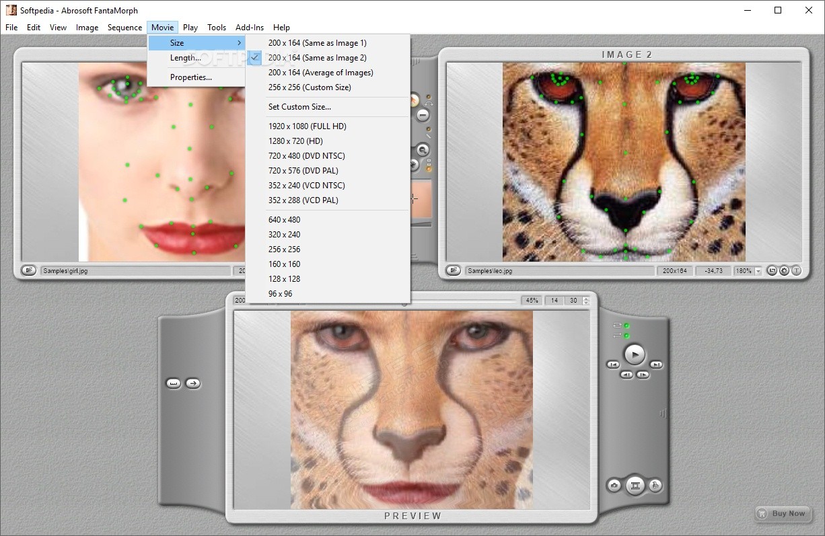Open the Image menu
Viewport: 825px width, 536px height.
pyautogui.click(x=87, y=28)
